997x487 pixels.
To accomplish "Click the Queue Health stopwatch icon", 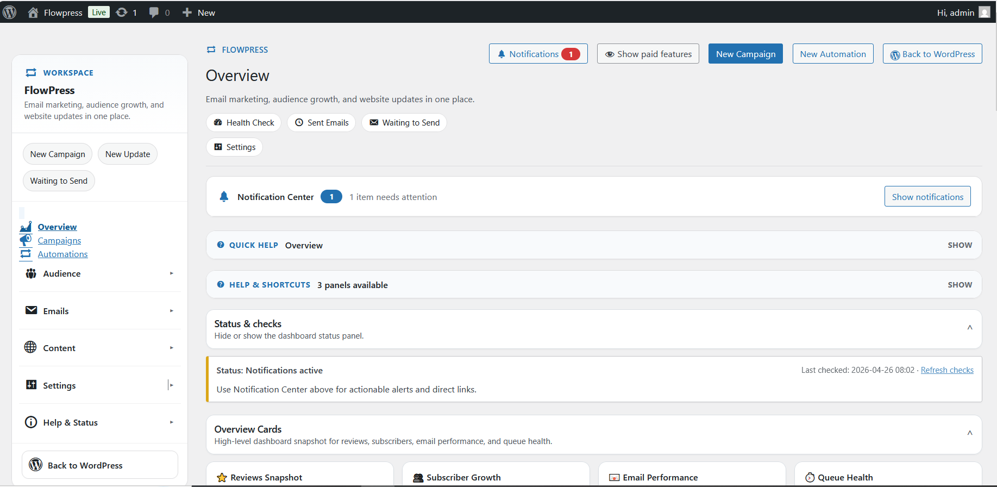I will point(810,477).
